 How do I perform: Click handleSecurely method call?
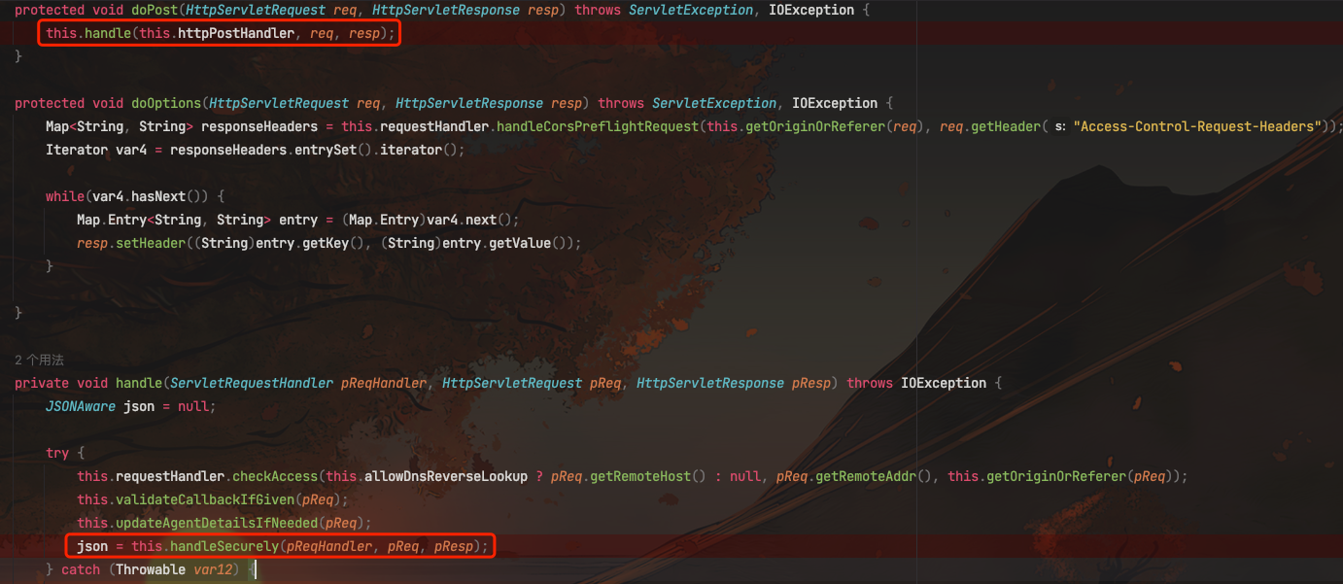pos(224,546)
